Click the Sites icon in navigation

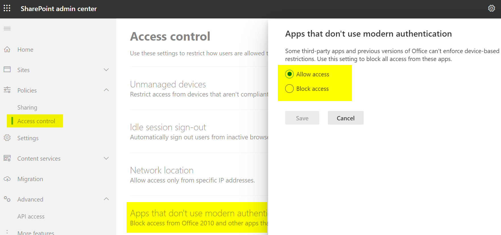7,70
